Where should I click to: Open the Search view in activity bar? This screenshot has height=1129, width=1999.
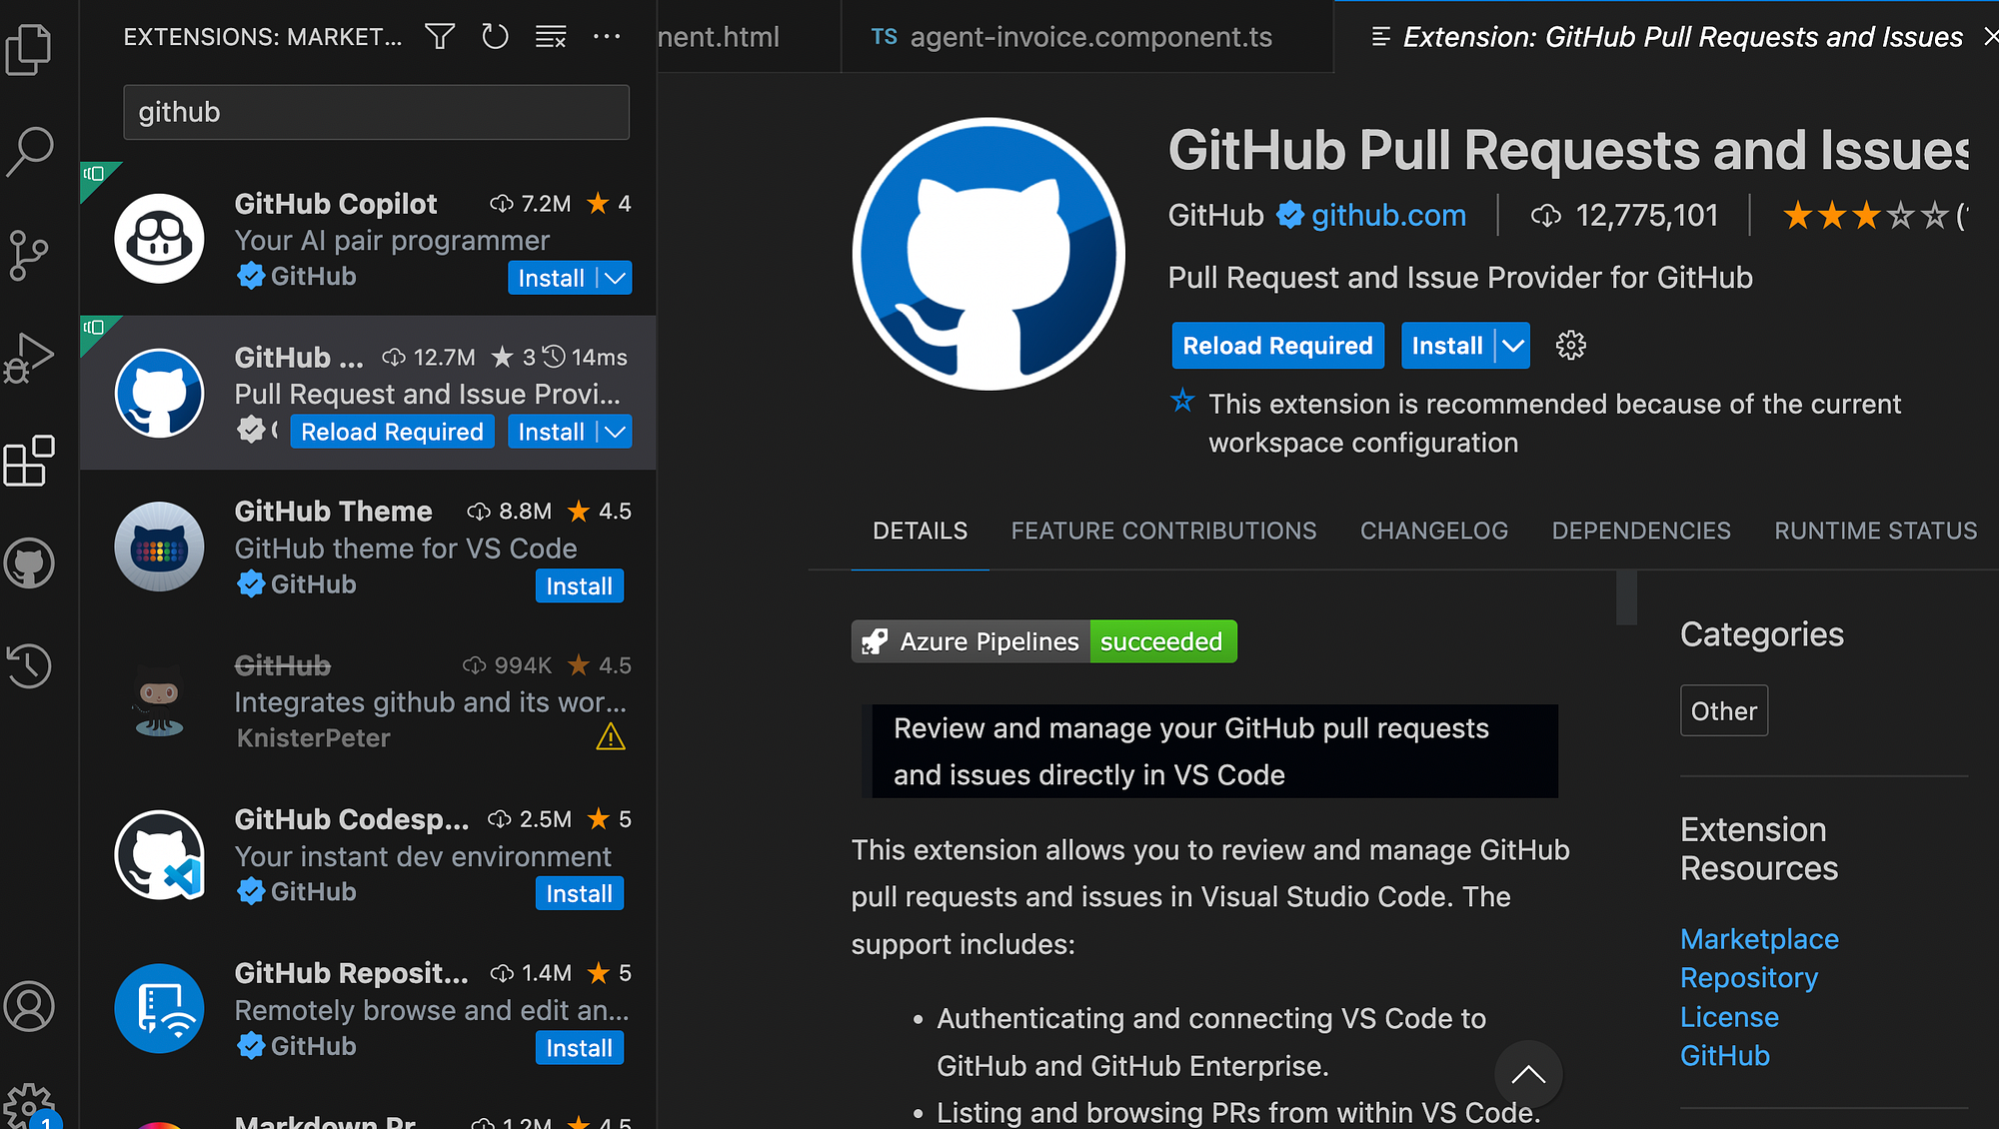coord(29,152)
